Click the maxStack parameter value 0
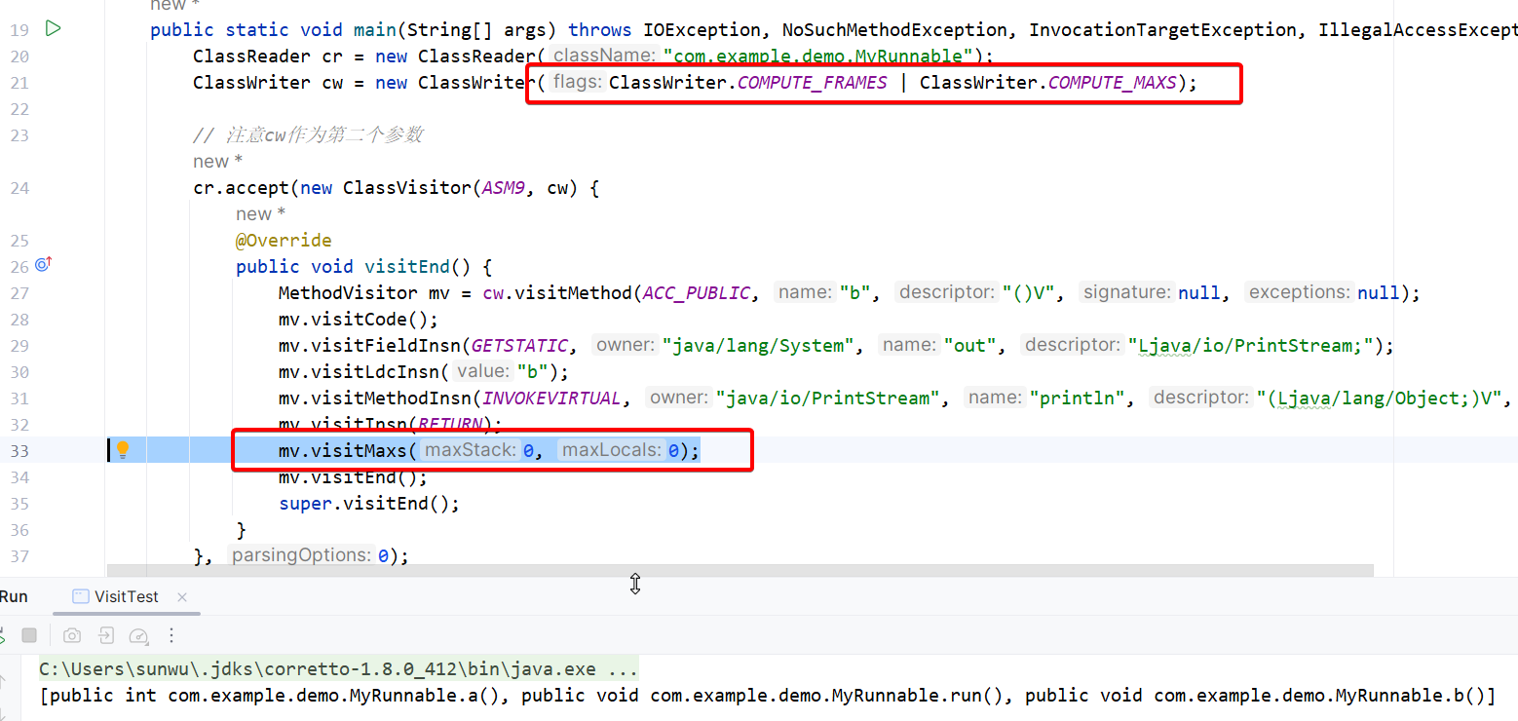Viewport: 1518px width, 721px height. click(528, 450)
